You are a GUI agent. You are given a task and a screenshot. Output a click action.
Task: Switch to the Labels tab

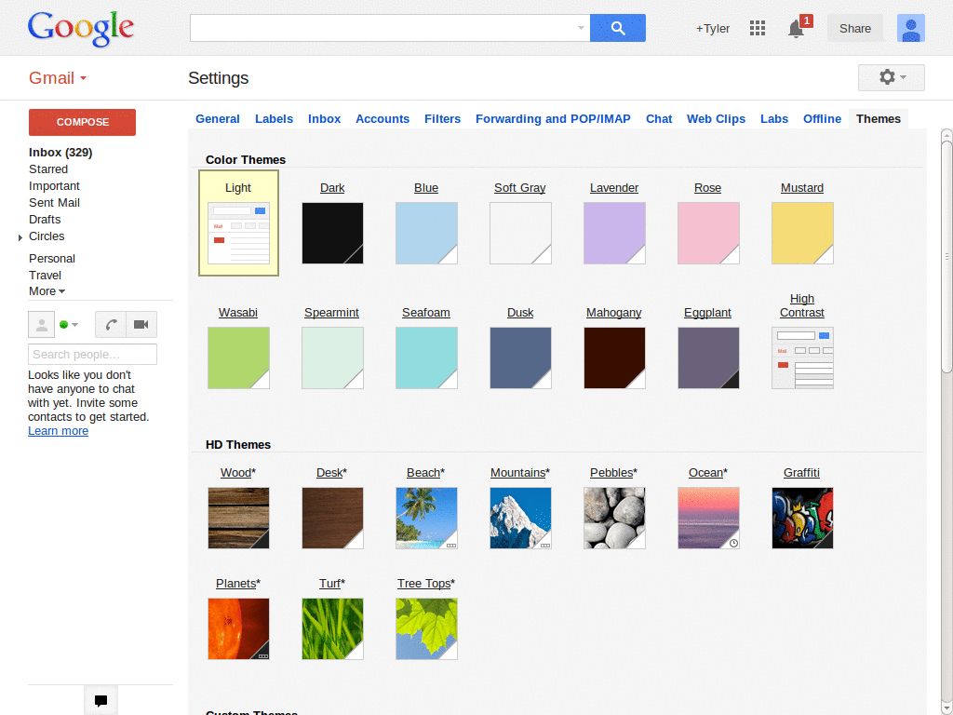point(275,118)
